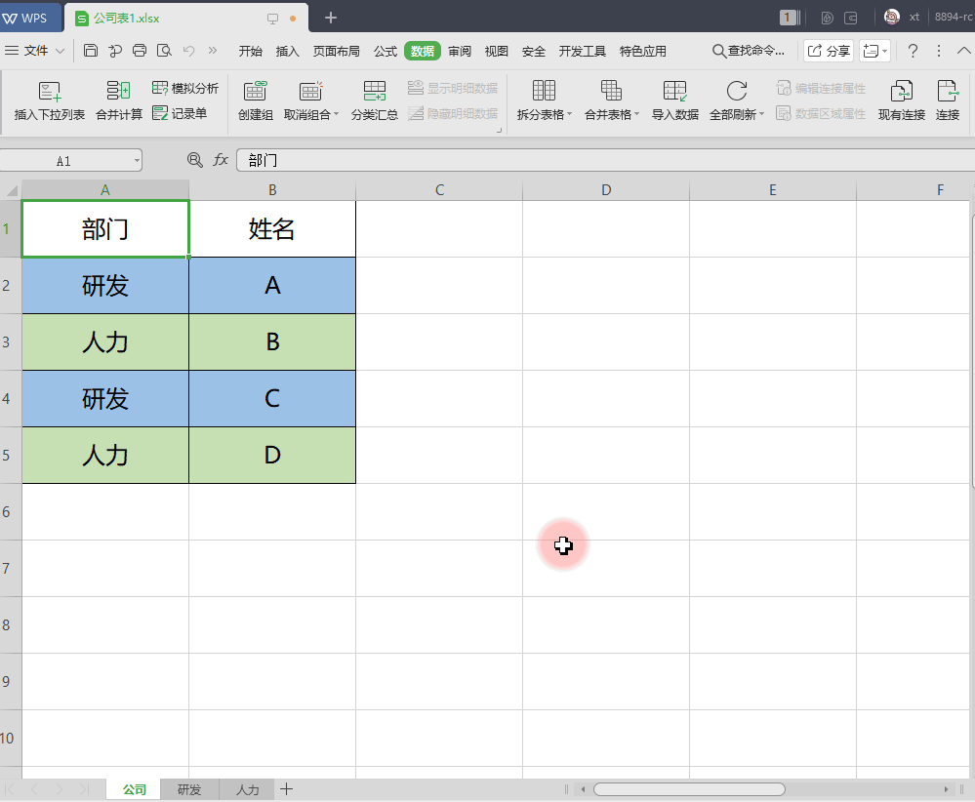Switch to the 页面布局 ribbon tab

point(337,51)
